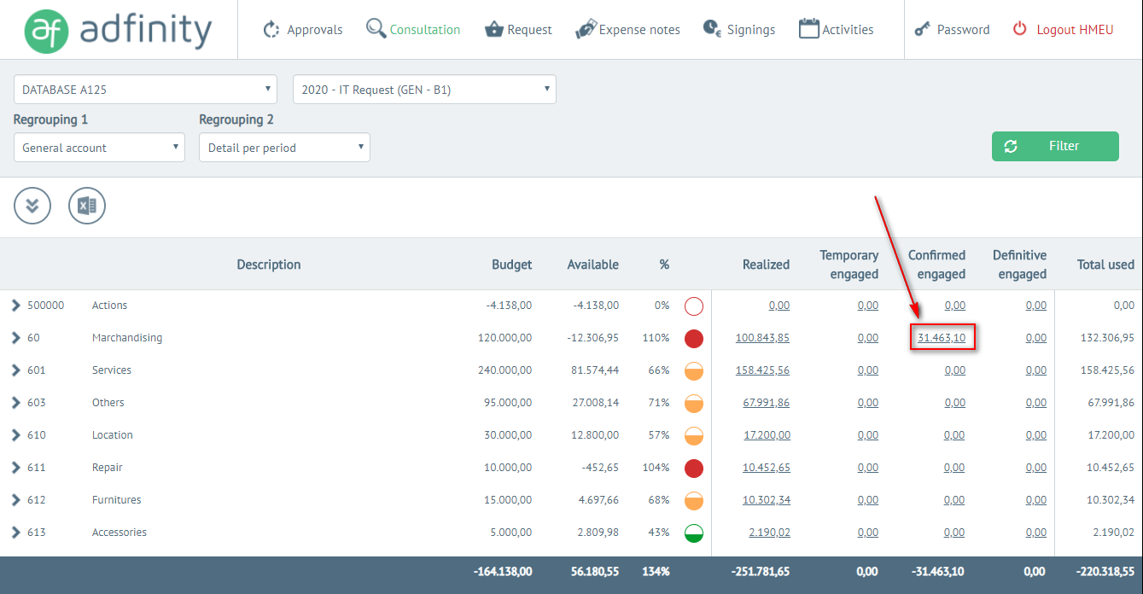The width and height of the screenshot is (1143, 594).
Task: Open the Approvals menu
Action: click(303, 30)
